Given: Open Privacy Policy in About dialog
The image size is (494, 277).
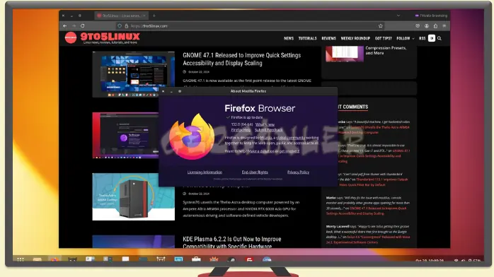Looking at the screenshot, I should (x=298, y=172).
